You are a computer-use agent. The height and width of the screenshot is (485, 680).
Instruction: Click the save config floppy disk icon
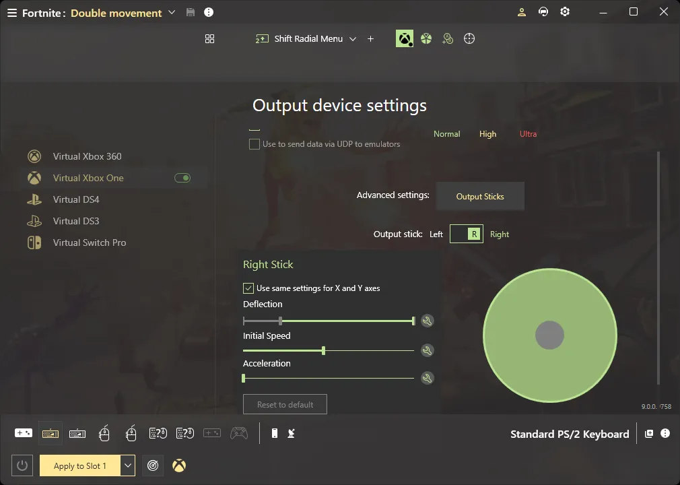[x=191, y=12]
